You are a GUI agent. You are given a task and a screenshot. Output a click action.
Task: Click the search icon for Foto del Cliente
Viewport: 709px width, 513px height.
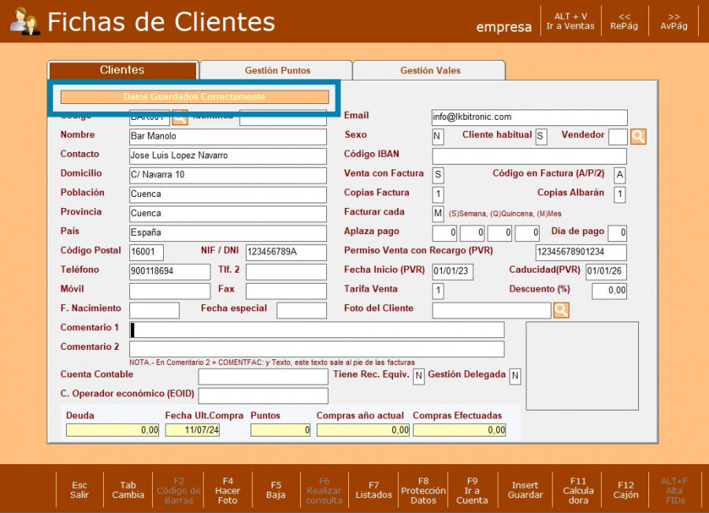[561, 310]
